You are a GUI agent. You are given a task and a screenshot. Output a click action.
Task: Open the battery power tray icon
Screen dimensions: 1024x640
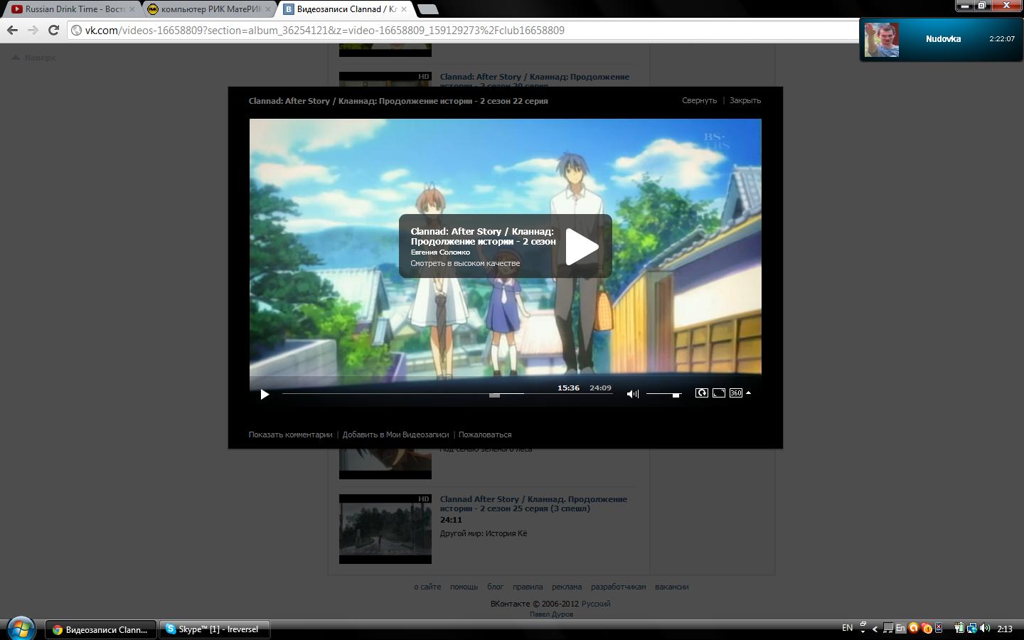click(x=959, y=628)
